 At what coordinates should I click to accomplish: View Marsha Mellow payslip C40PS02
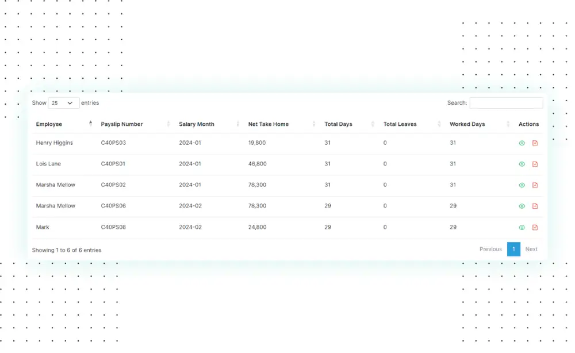(x=522, y=185)
